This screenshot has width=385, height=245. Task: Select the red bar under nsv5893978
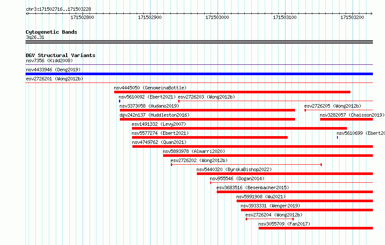point(268,156)
